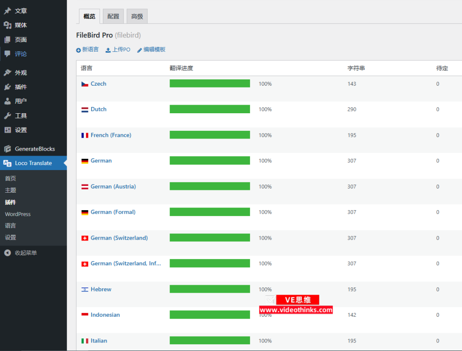
Task: Open the German (Switzerland, Inf... translation
Action: tap(126, 263)
